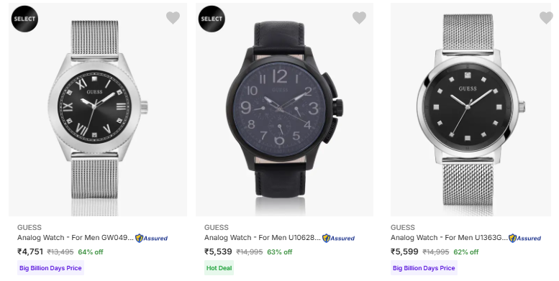Open Analog Watch For Men U10628 link
Screen dimensions: 559x281
263,238
